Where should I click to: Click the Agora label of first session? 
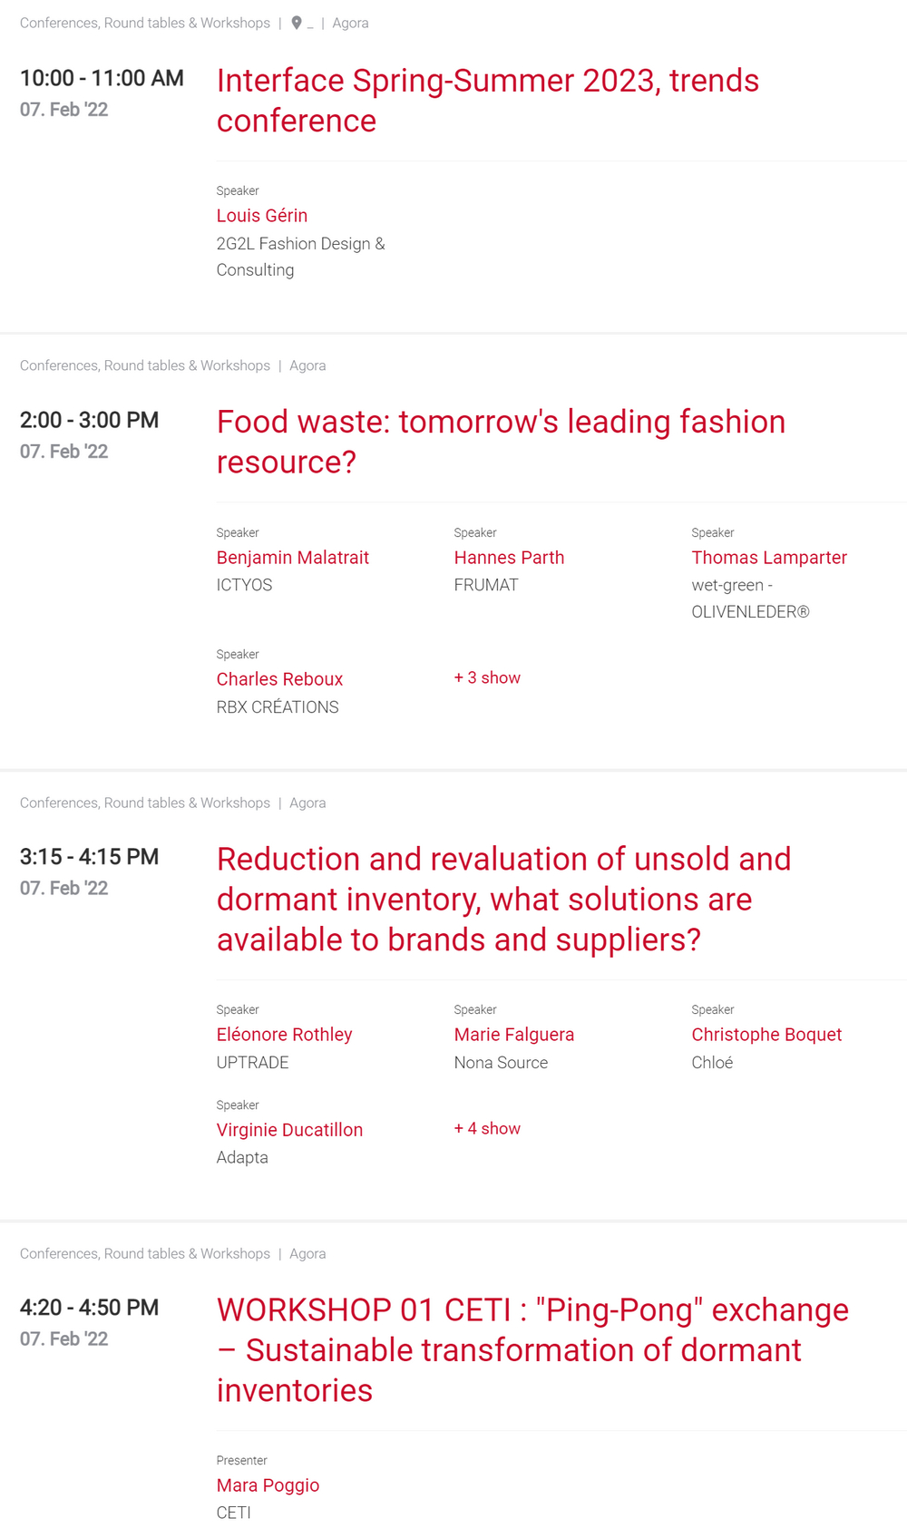click(x=350, y=24)
